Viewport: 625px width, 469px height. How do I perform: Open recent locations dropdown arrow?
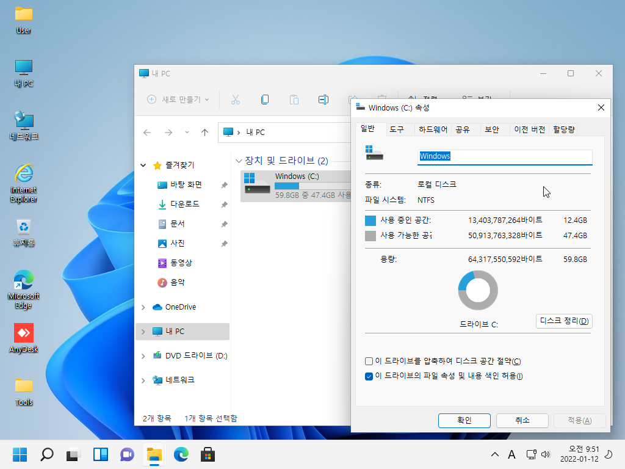(x=187, y=133)
